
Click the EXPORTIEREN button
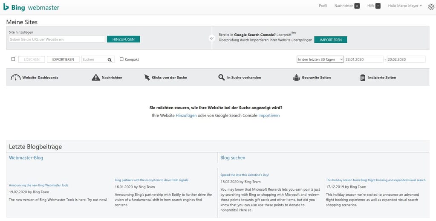pos(63,59)
